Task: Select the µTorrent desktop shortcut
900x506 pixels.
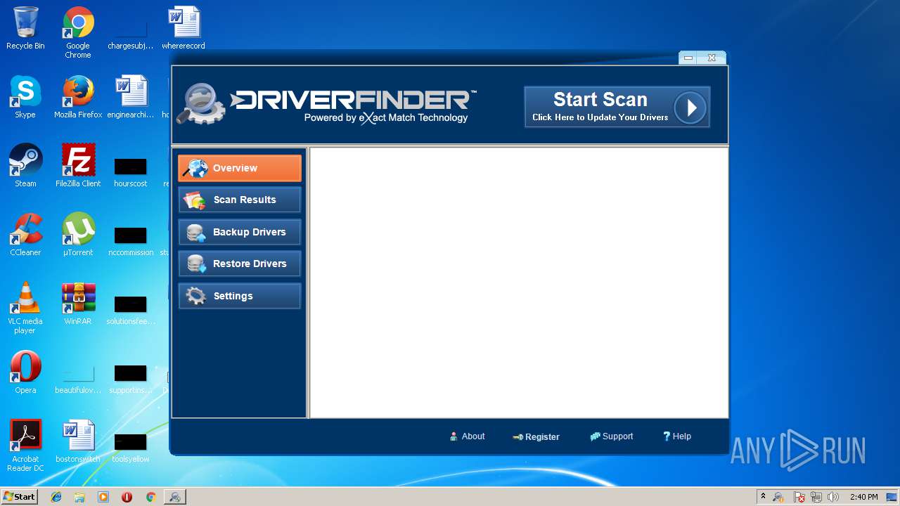Action: 78,235
